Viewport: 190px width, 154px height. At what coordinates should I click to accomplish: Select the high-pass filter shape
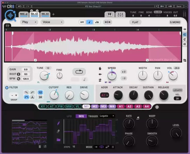[x=32, y=93]
